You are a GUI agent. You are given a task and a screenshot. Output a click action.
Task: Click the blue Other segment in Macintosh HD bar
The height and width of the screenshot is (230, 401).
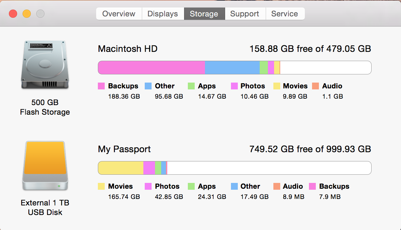tap(232, 68)
